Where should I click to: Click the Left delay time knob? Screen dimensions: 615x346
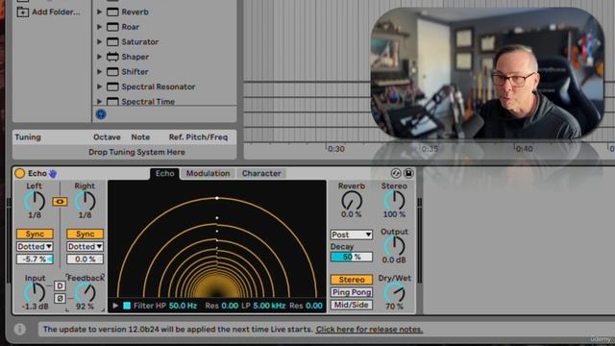coord(35,201)
